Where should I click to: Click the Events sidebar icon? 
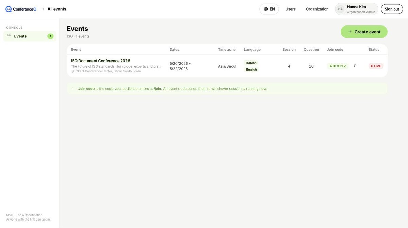[9, 35]
